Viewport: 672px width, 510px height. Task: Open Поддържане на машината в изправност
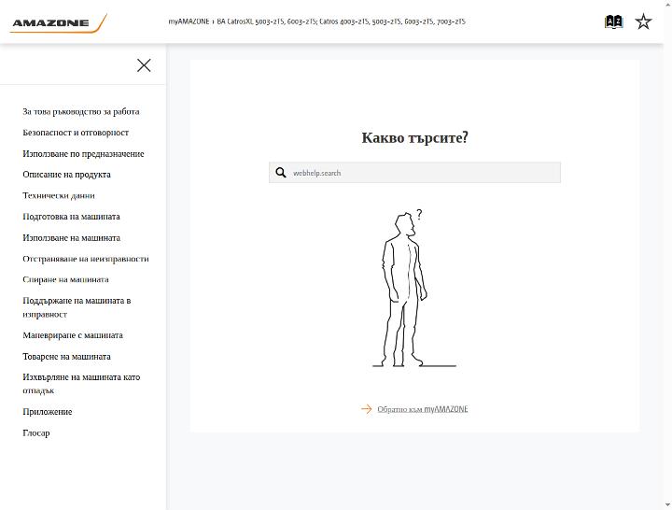77,307
